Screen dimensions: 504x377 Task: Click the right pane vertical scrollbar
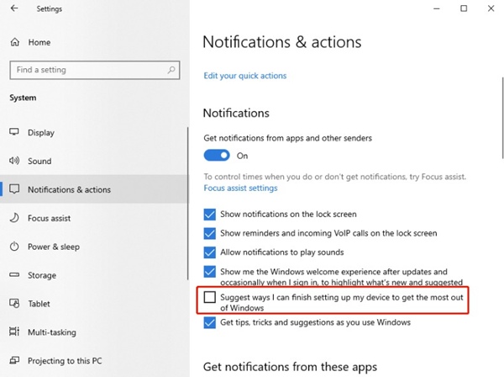point(502,118)
